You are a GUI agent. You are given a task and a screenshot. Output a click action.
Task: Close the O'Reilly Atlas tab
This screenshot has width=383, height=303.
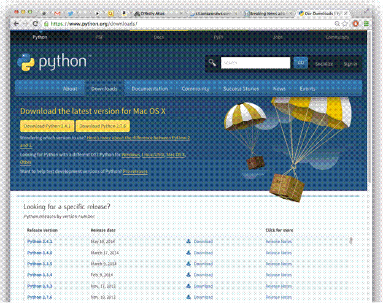tap(181, 13)
